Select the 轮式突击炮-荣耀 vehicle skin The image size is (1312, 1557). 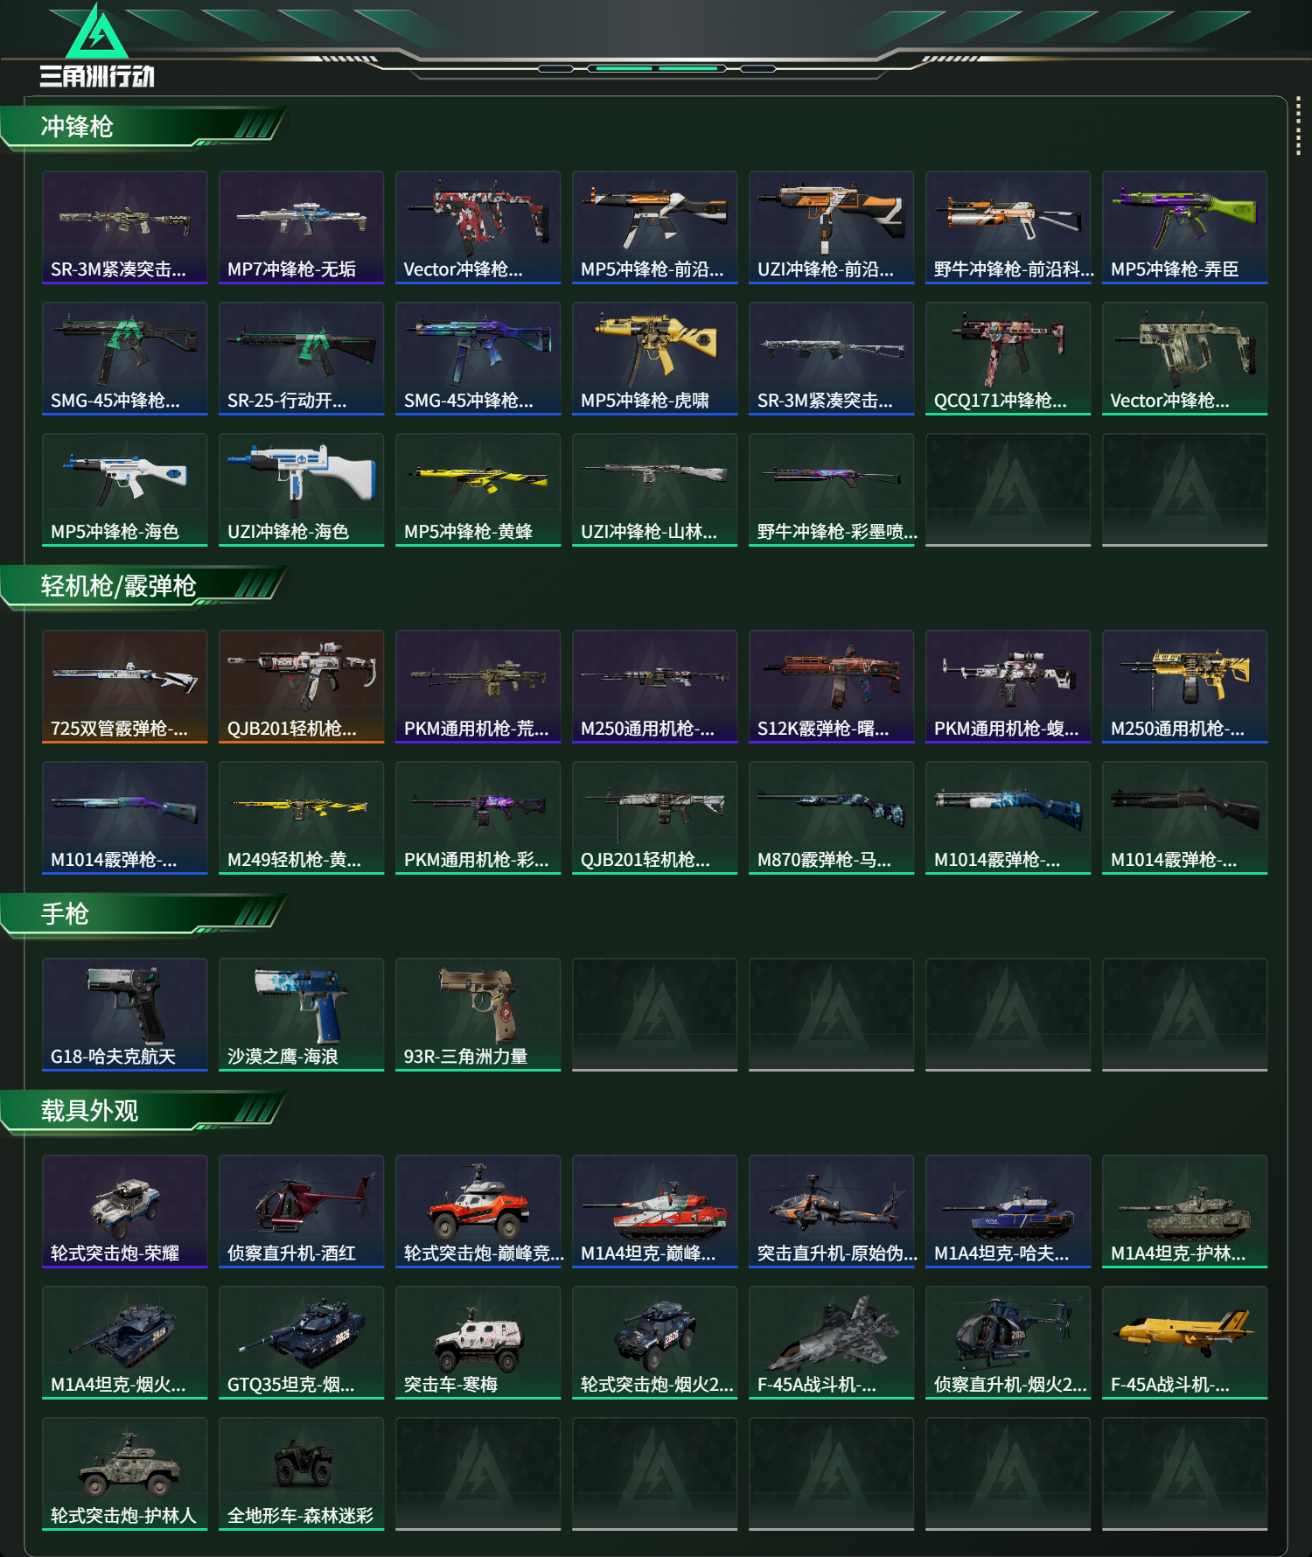click(x=124, y=1211)
